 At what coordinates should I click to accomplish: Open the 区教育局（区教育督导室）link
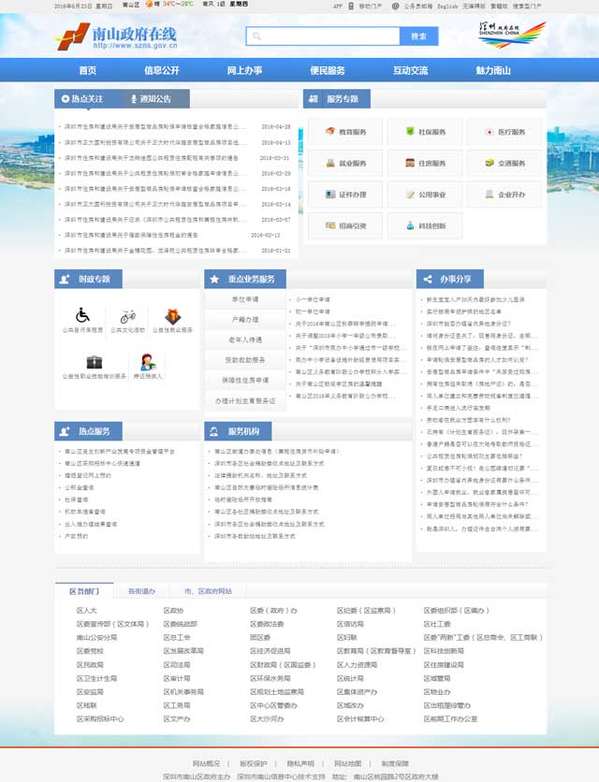(376, 651)
